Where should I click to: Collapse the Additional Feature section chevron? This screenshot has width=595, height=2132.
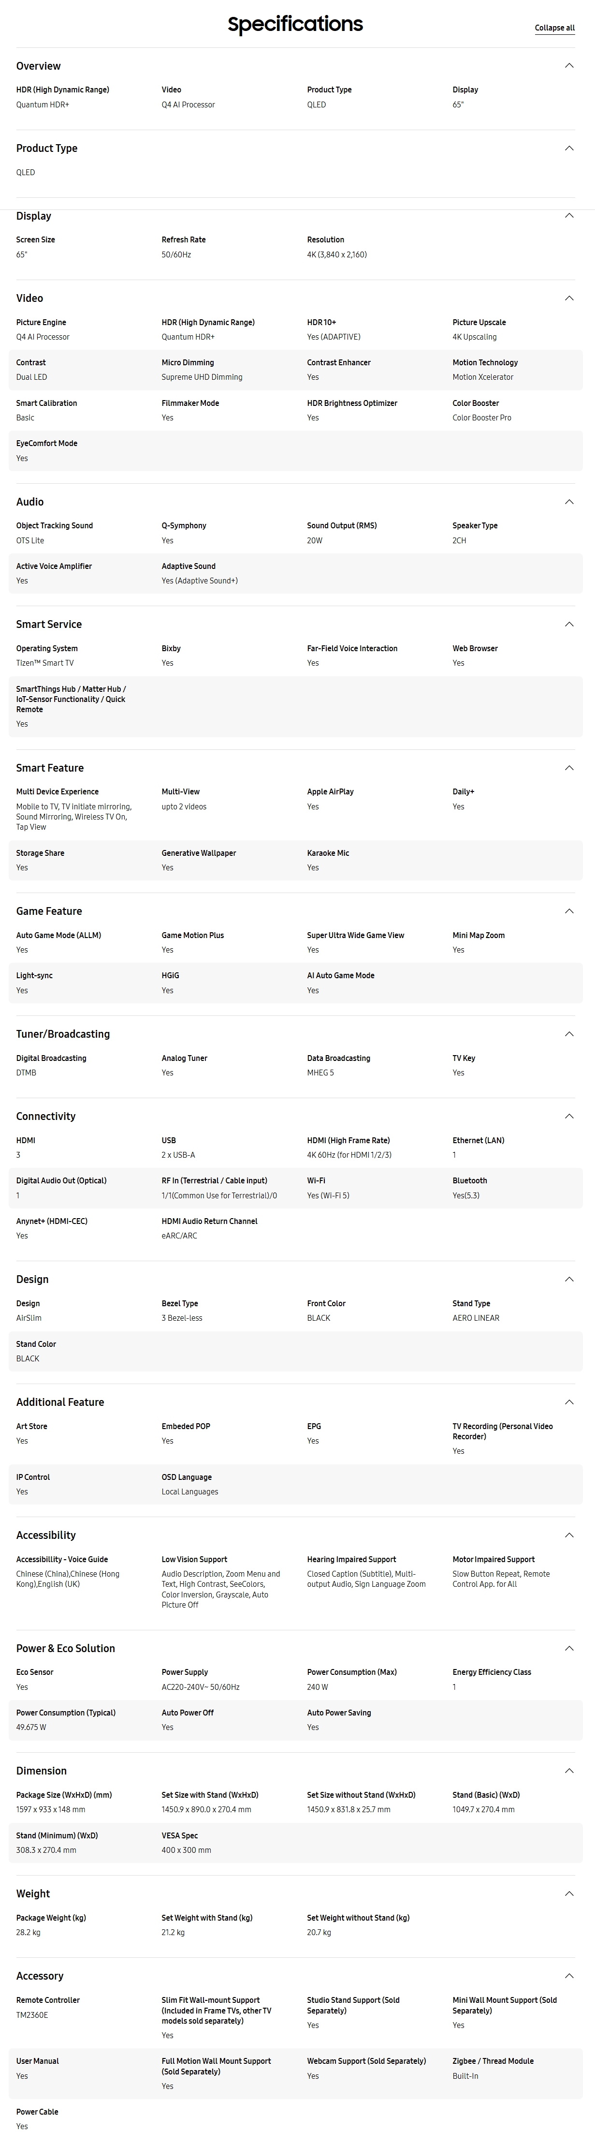568,1402
